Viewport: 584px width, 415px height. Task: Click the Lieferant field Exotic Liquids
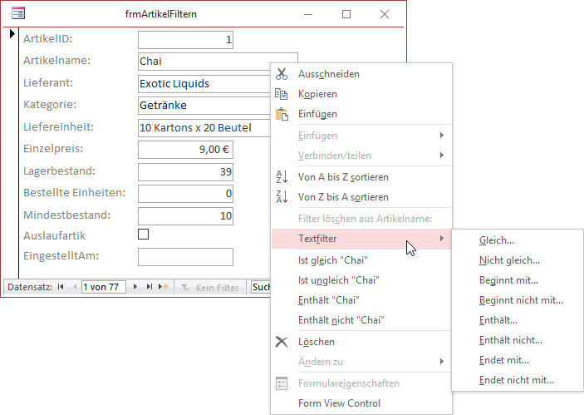pos(204,84)
